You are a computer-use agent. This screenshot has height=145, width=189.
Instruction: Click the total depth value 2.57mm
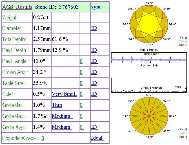tap(42, 39)
